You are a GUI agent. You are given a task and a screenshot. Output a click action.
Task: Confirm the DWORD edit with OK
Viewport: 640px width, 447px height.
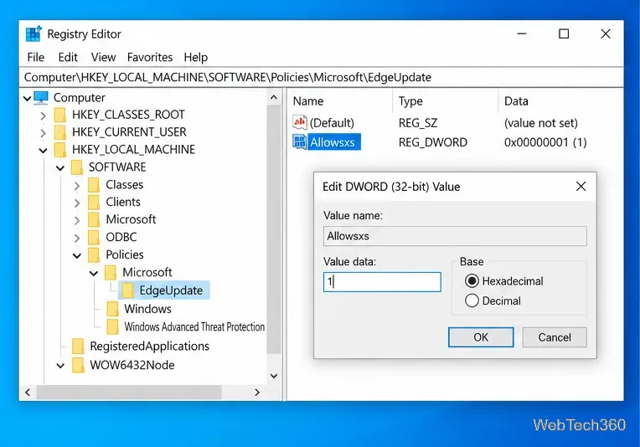pyautogui.click(x=481, y=337)
